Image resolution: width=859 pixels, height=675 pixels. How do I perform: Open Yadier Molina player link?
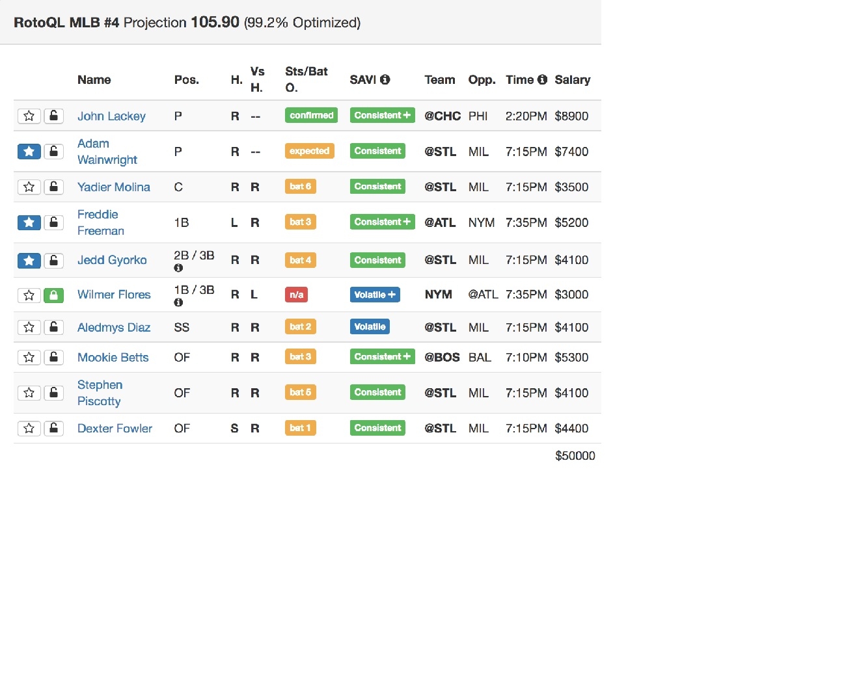click(114, 187)
